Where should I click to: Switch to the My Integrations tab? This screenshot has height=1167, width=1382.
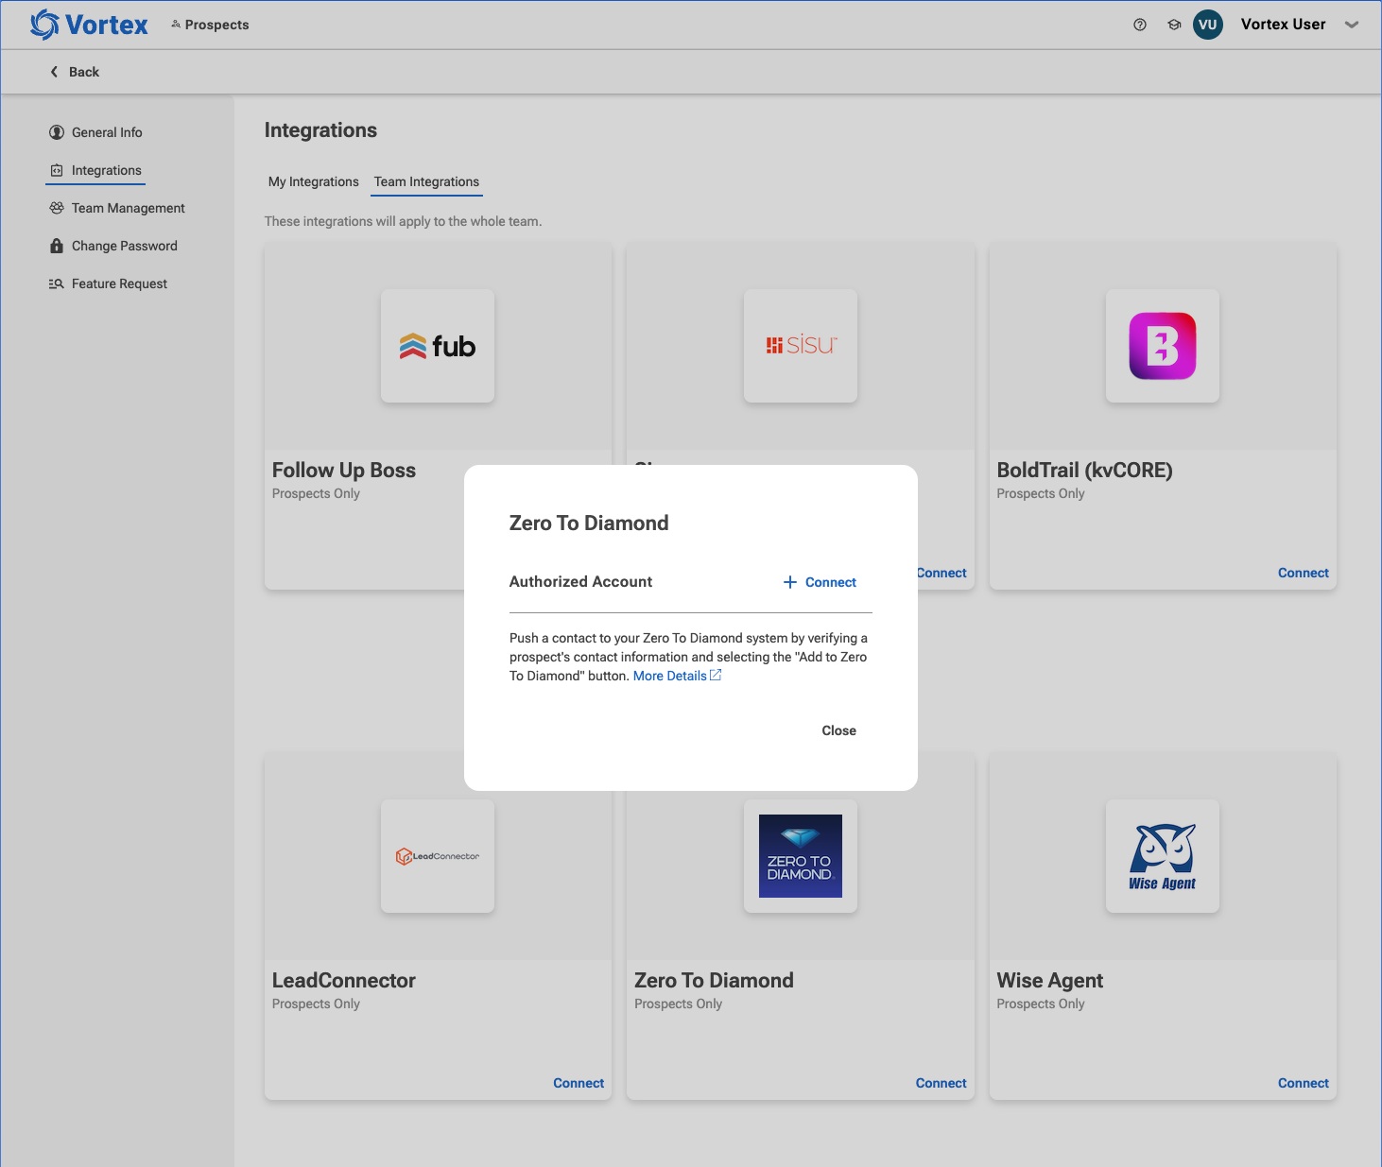[314, 181]
